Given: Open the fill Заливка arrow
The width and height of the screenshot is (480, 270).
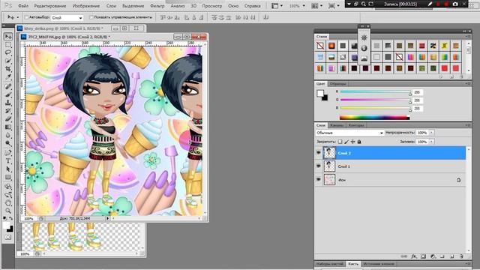Looking at the screenshot, I should coord(432,142).
